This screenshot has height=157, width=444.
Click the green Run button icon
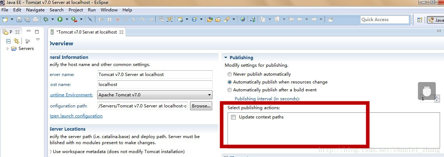coord(60,19)
